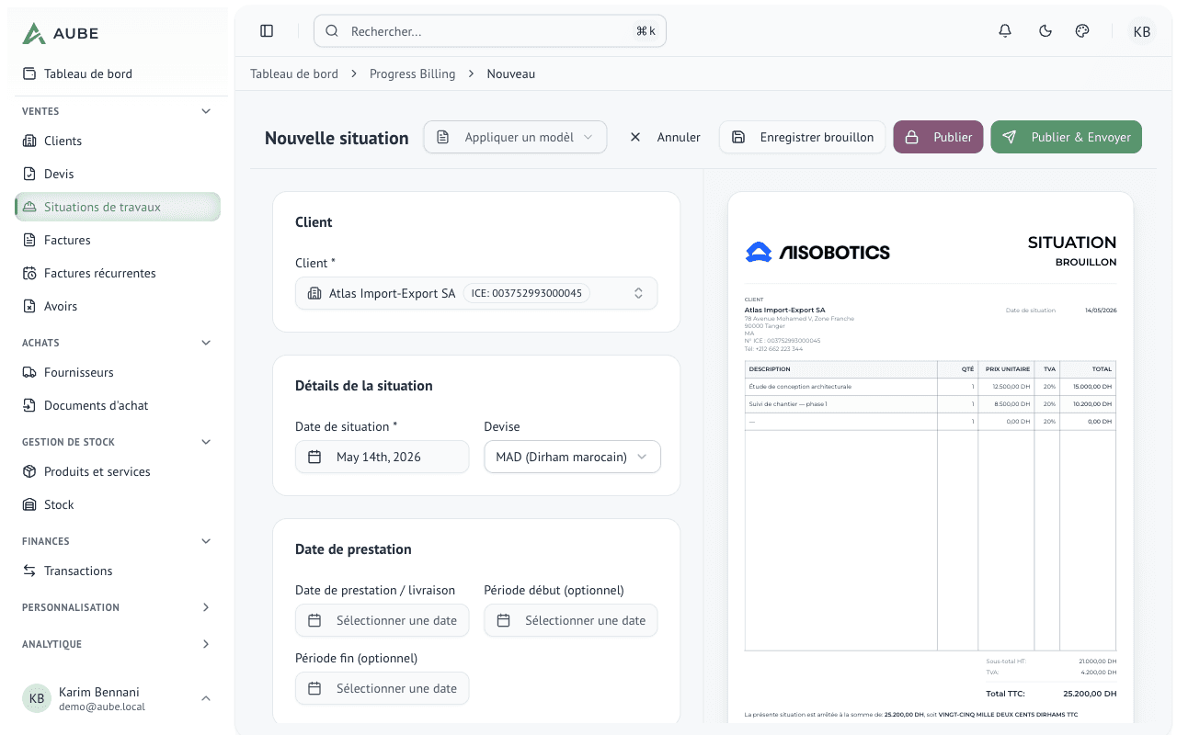The image size is (1177, 735).
Task: Click the Tableau de bord sidebar icon
Action: [x=29, y=73]
